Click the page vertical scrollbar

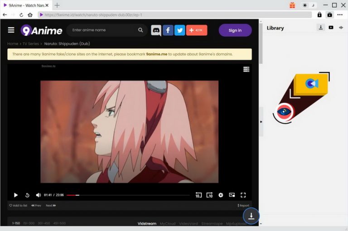[x=261, y=43]
